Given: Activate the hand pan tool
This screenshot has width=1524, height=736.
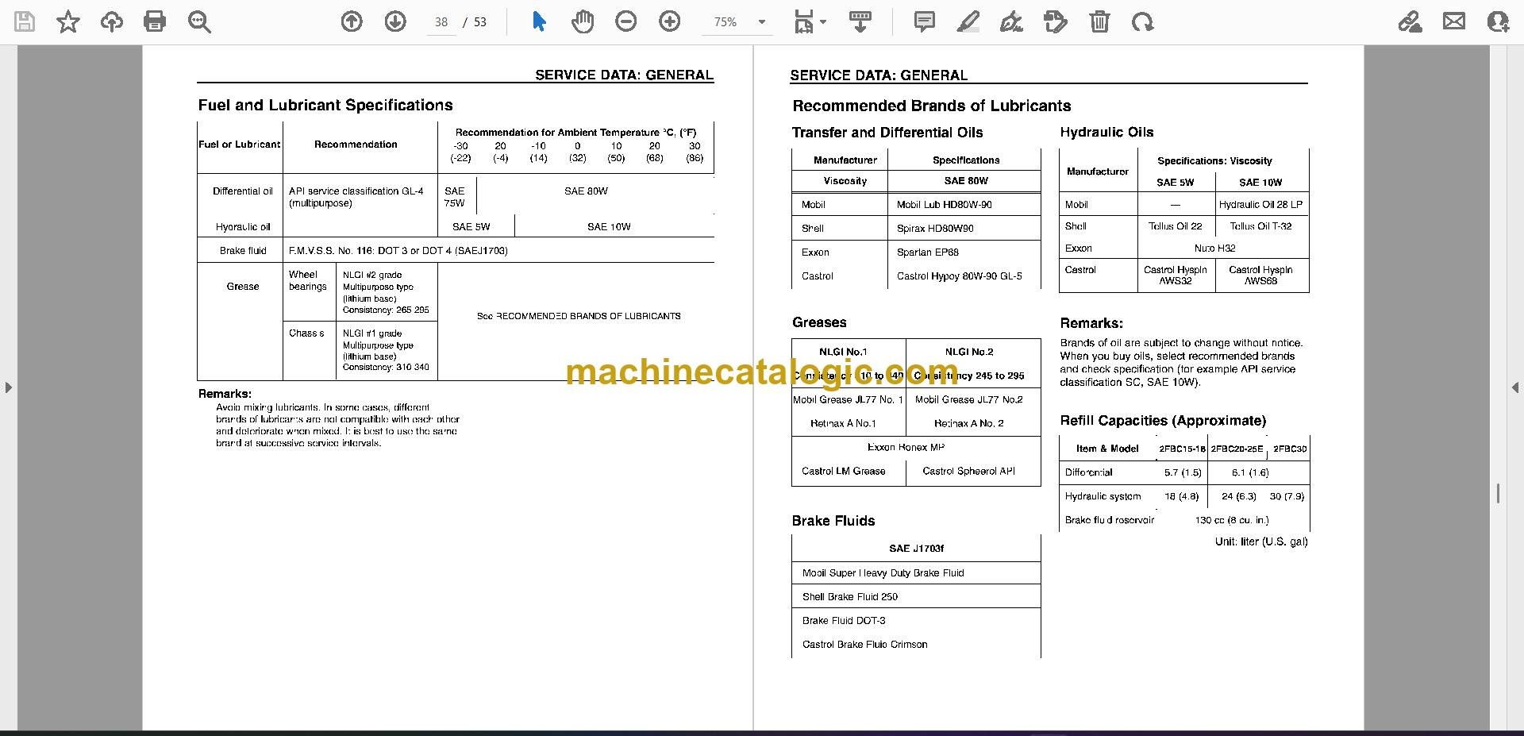Looking at the screenshot, I should [583, 22].
